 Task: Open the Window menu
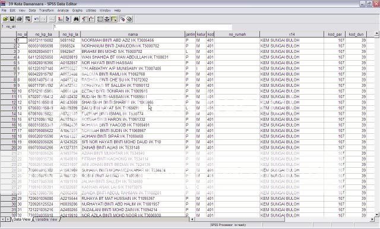pos(105,11)
